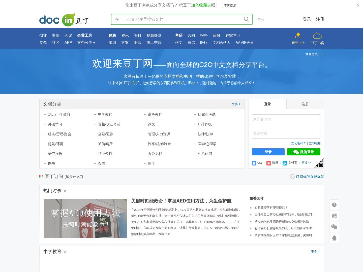Open the 文档分类 dropdown in navbar

(86, 43)
